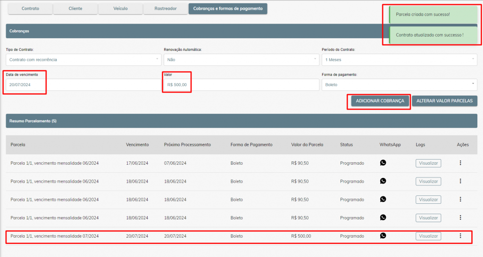Click the Valor da Parcela column header
The width and height of the screenshot is (483, 257).
pyautogui.click(x=307, y=145)
